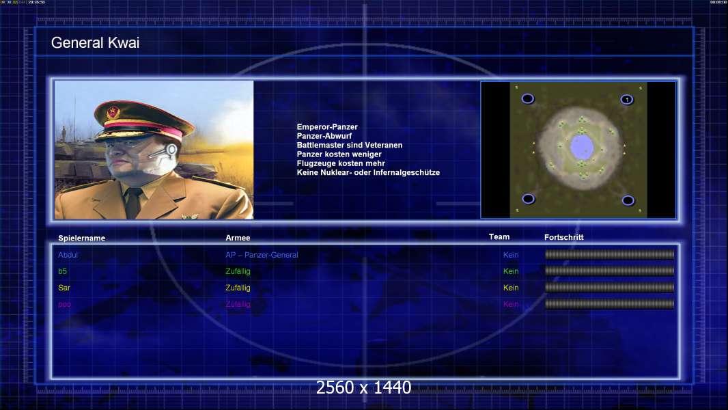The width and height of the screenshot is (728, 410).
Task: Click 'Zufällig' army in b5's row
Action: pos(238,271)
